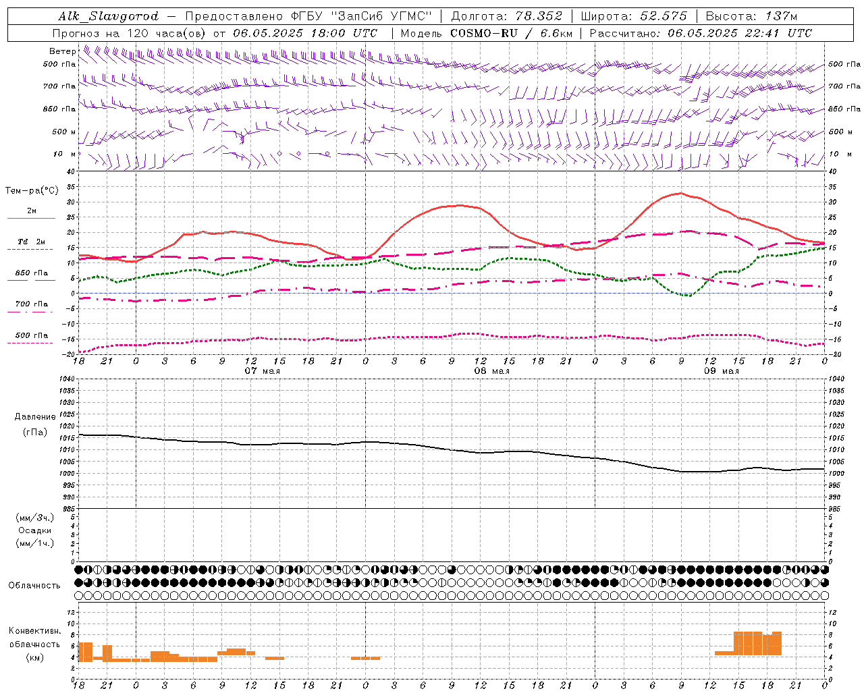864x691 pixels.
Task: Click the 'Тем-ра(°C)' temperature label
Action: coord(32,191)
